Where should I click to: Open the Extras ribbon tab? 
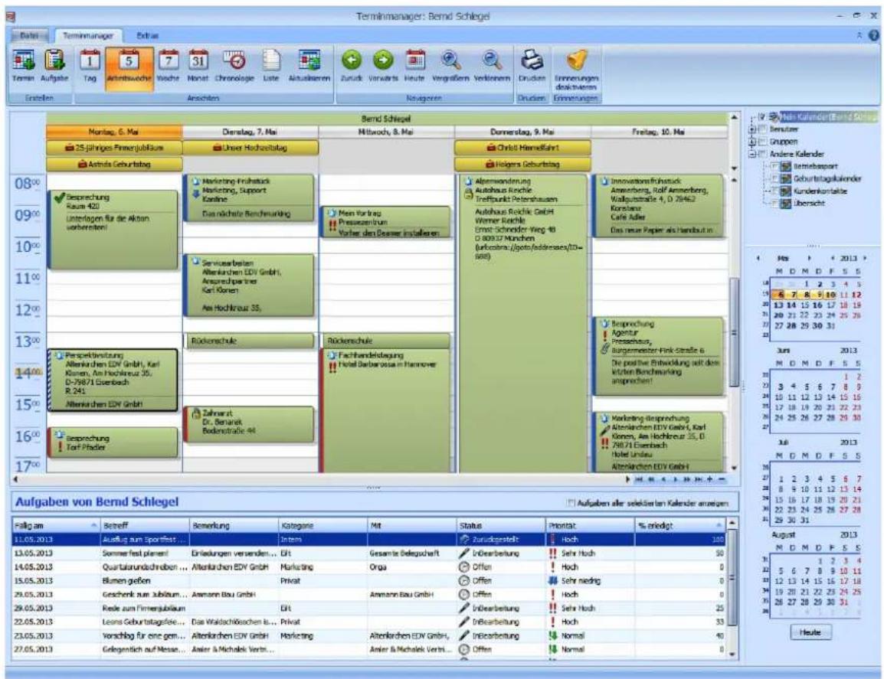tap(148, 35)
